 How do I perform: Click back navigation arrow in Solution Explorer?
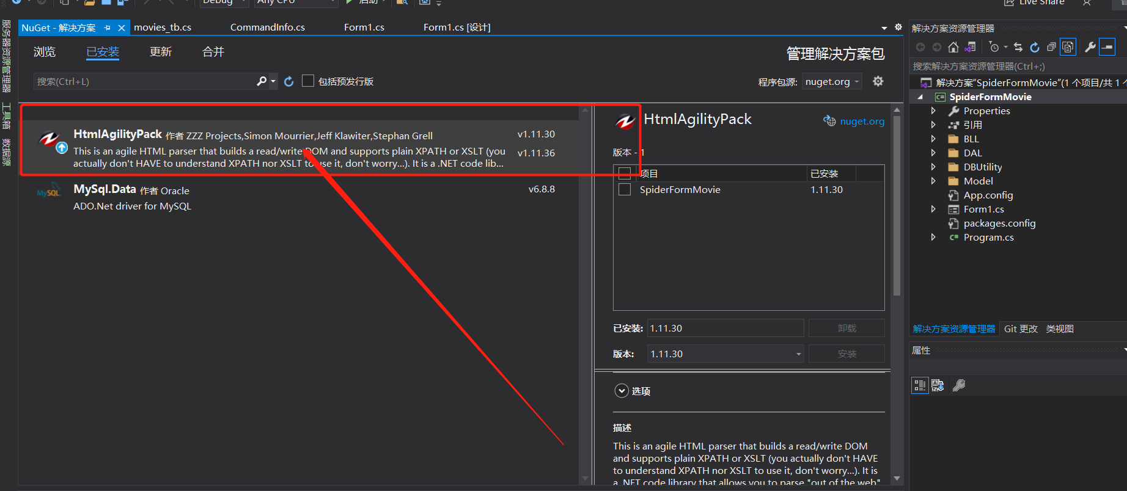point(920,47)
